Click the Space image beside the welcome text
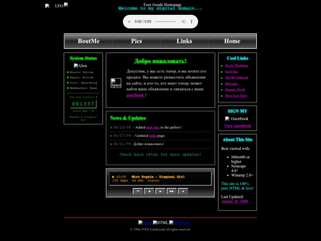 116,83
